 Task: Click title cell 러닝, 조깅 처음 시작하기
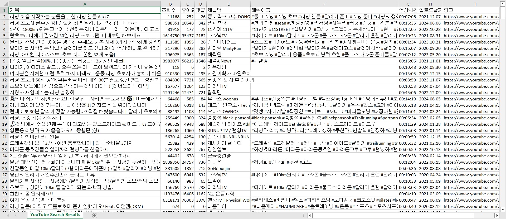pyautogui.click(x=85, y=118)
